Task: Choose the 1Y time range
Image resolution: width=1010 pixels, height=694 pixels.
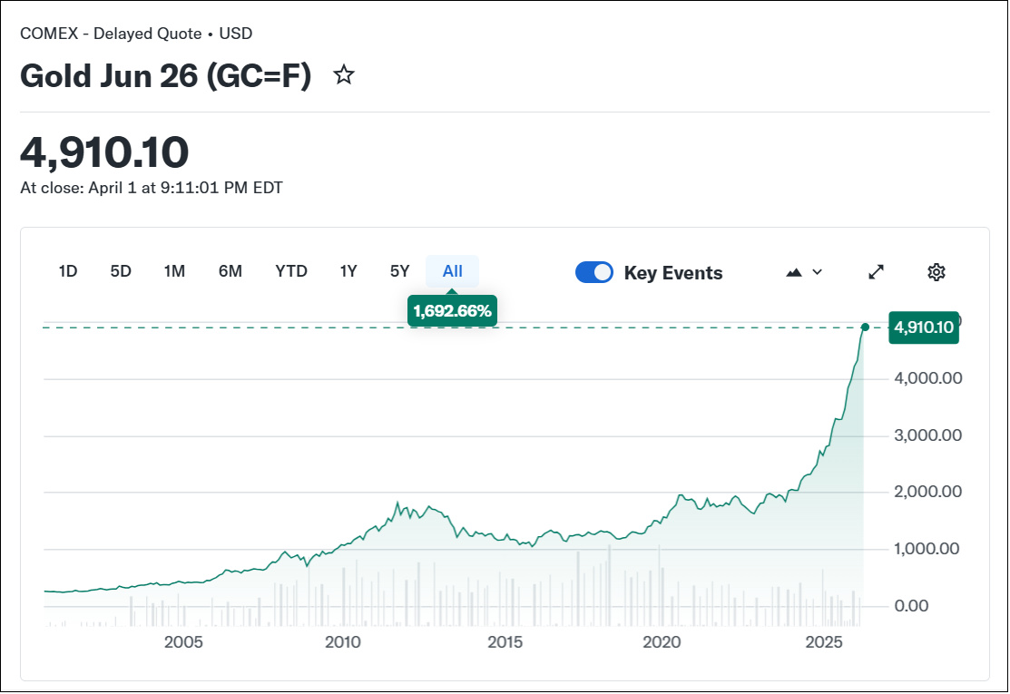Action: (348, 271)
